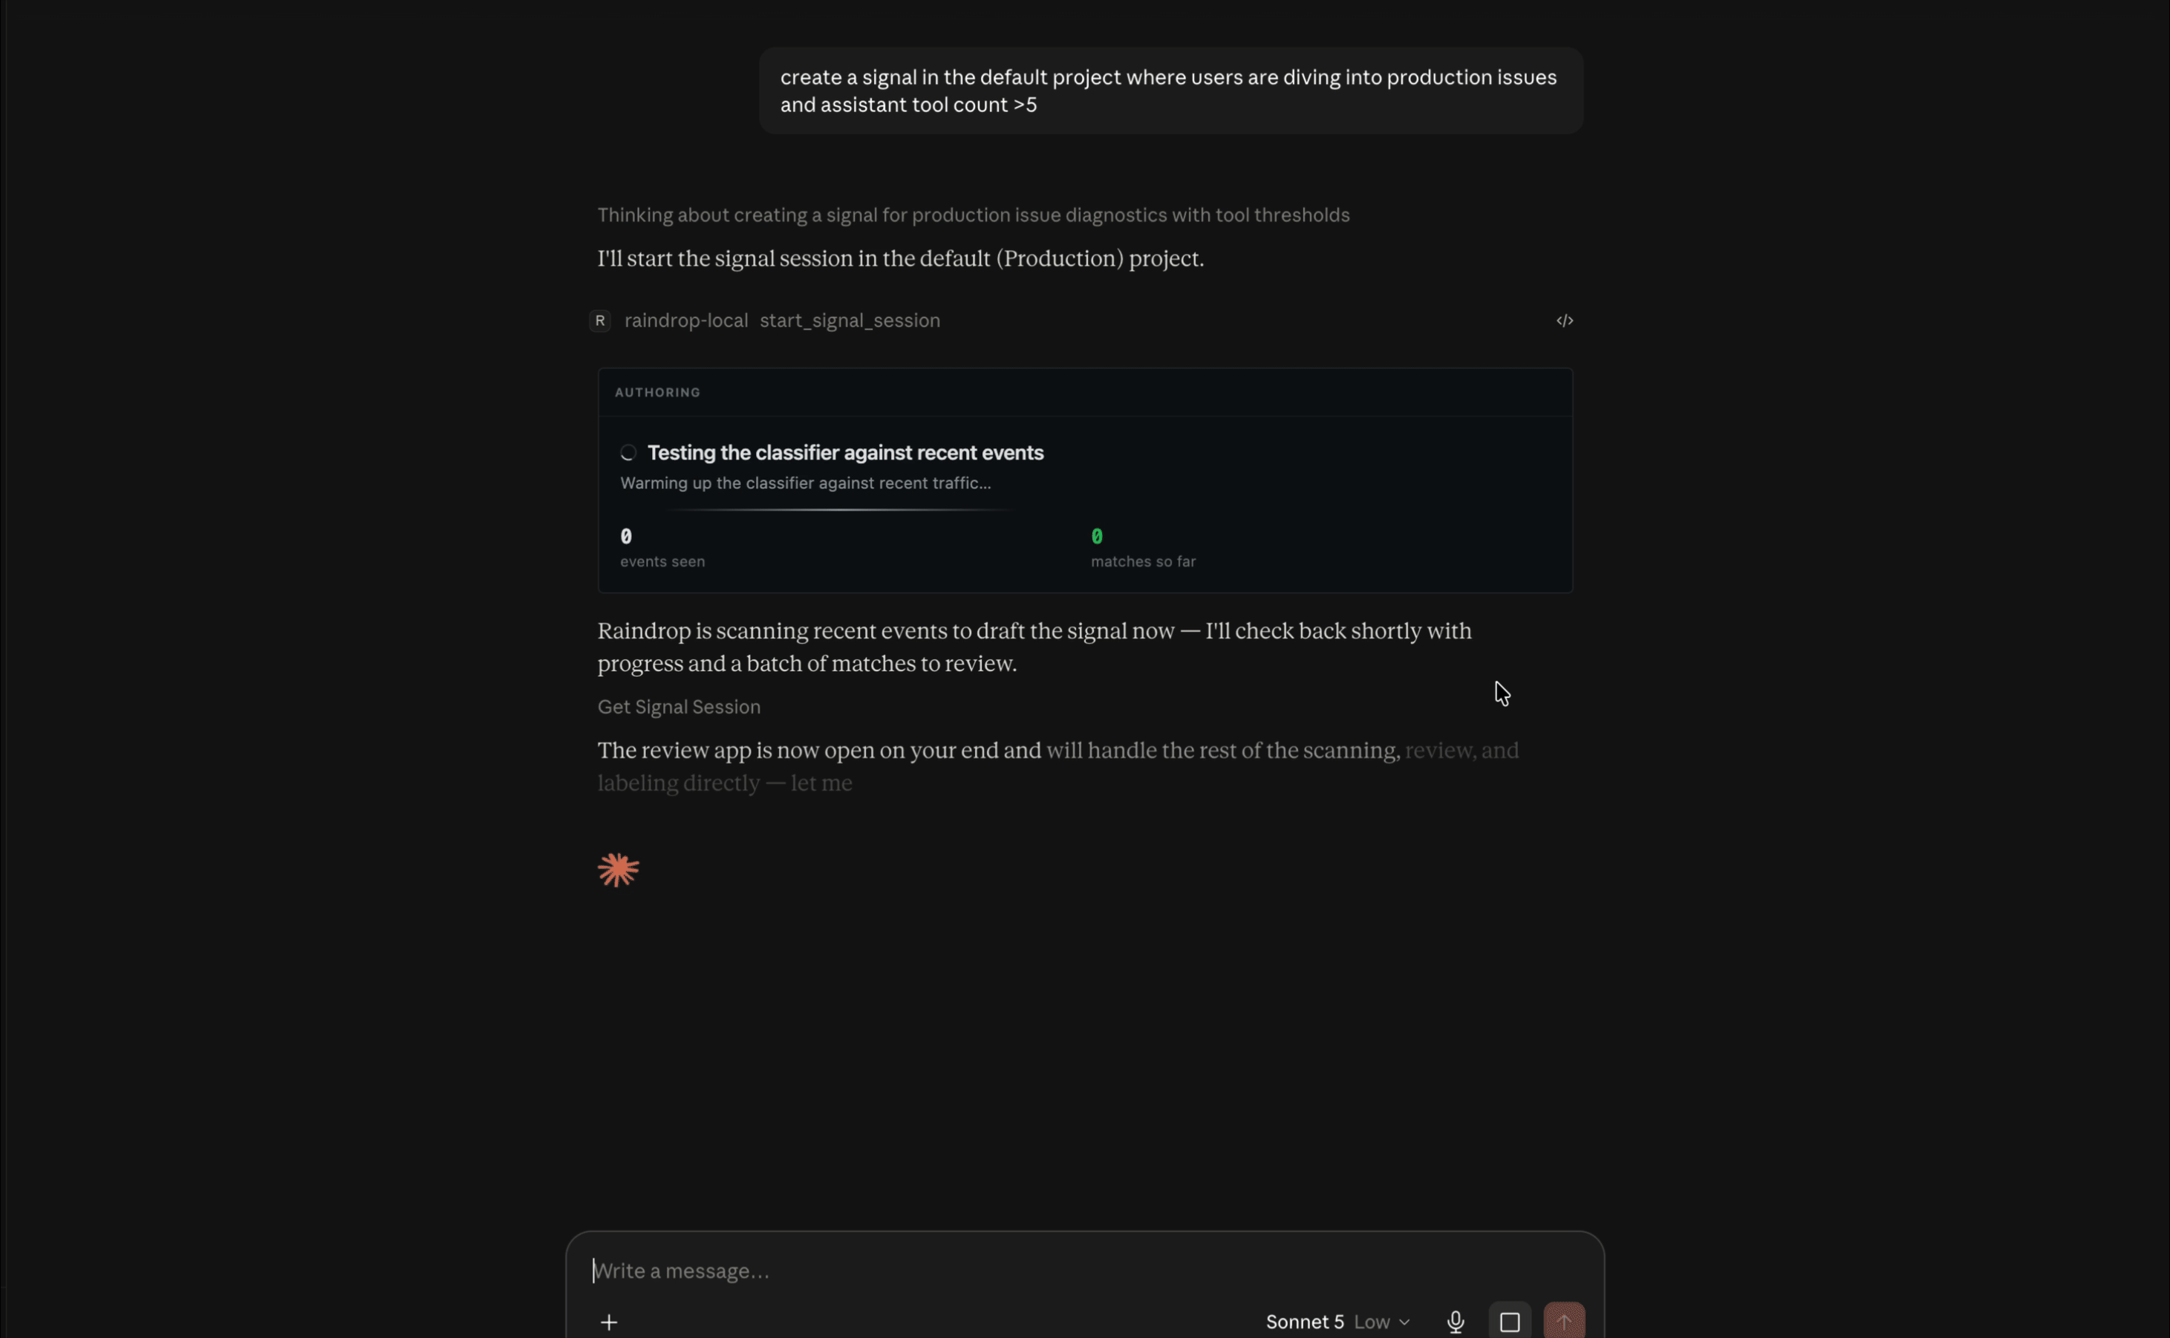Expand the Get Signal Session tool call
Viewport: 2170px width, 1338px height.
click(x=679, y=706)
